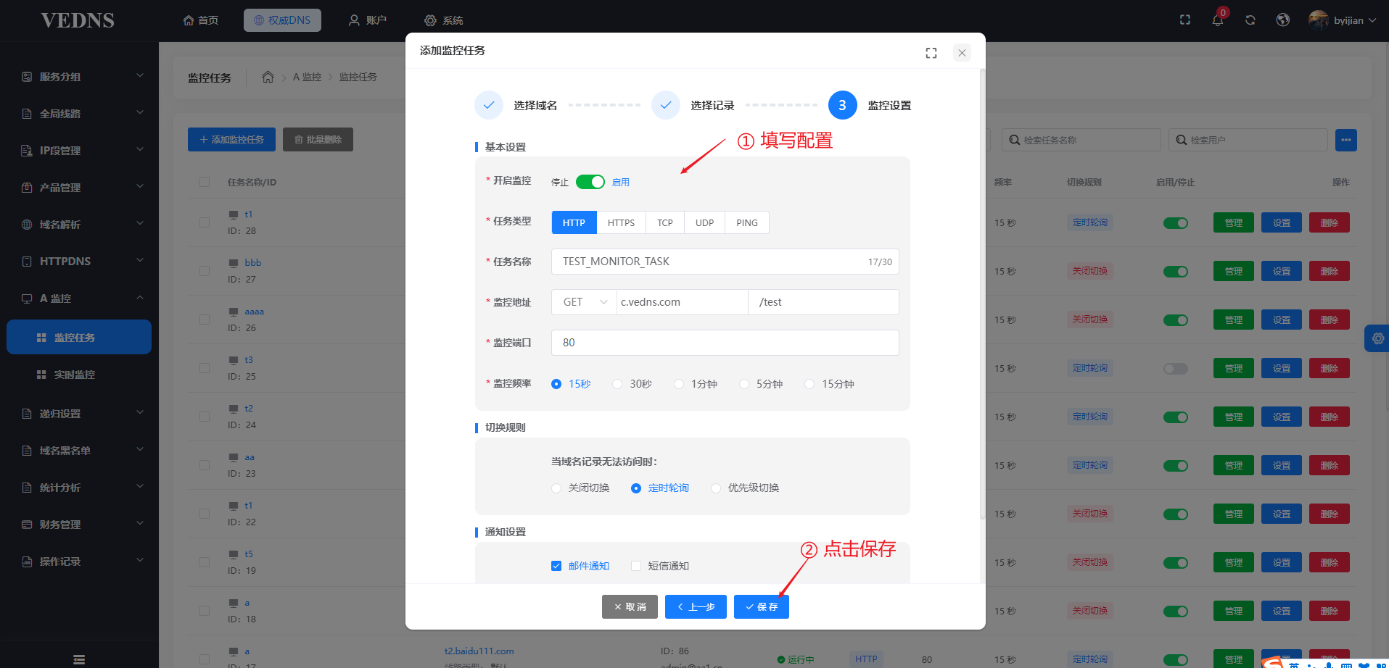Toggle the enable switch for task t3
The width and height of the screenshot is (1389, 668).
1176,369
